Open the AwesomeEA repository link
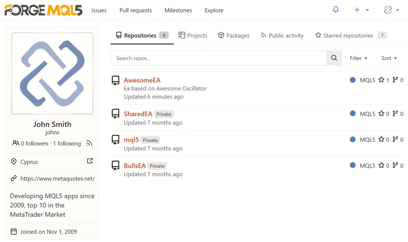408x242 pixels. [142, 80]
